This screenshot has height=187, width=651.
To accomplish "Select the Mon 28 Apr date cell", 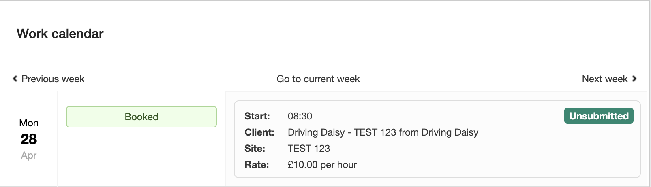I will 29,139.
